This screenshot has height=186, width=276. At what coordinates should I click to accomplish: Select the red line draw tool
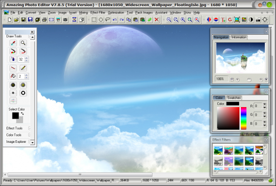[13, 68]
